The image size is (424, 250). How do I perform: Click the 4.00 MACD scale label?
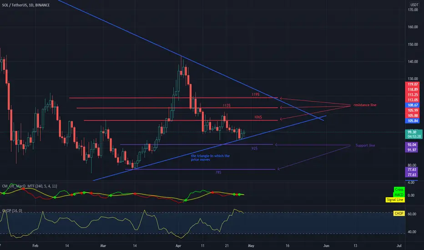pos(411,183)
